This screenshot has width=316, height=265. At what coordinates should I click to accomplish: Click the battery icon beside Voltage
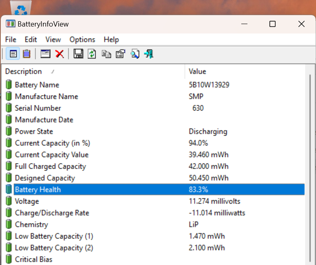(x=9, y=201)
